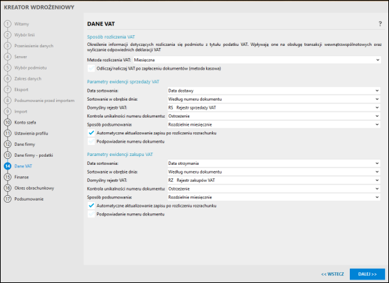Open sales Kontrola unikalności numeru dropdown

(274, 115)
